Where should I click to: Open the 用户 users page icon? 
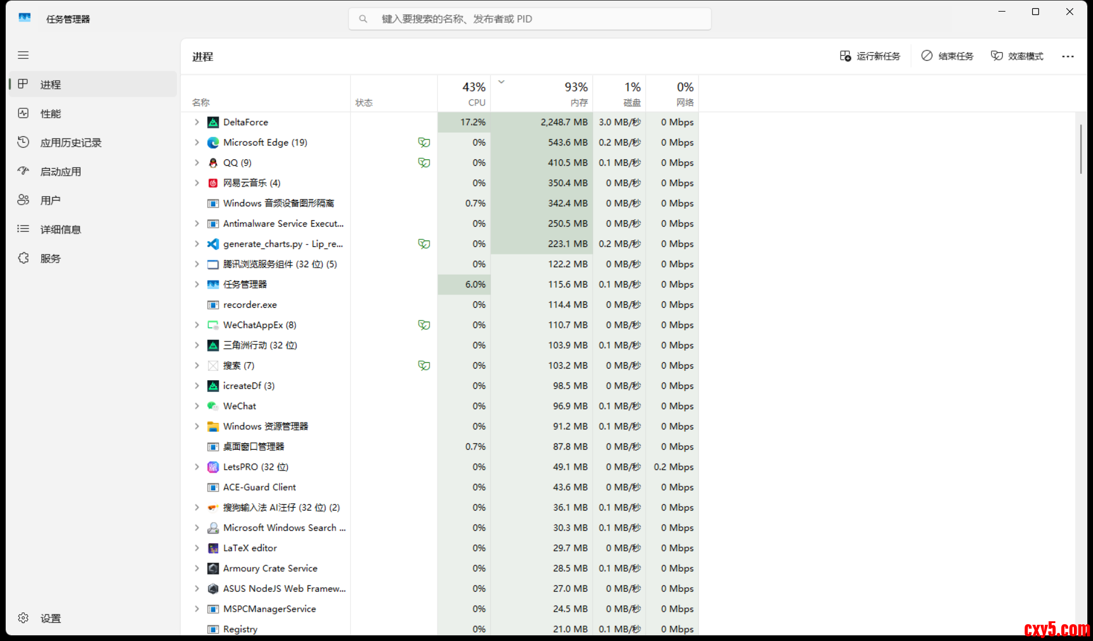(x=23, y=200)
